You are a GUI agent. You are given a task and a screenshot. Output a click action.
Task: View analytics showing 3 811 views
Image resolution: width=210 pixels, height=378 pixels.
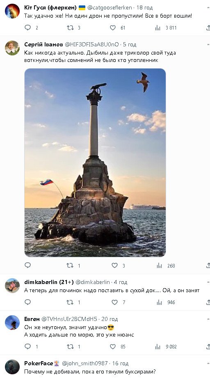click(x=158, y=28)
